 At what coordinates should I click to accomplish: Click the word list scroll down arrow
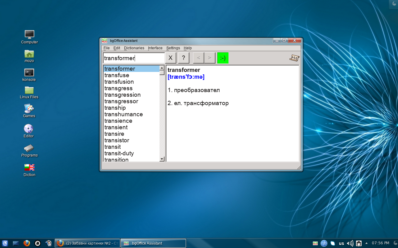tap(162, 159)
